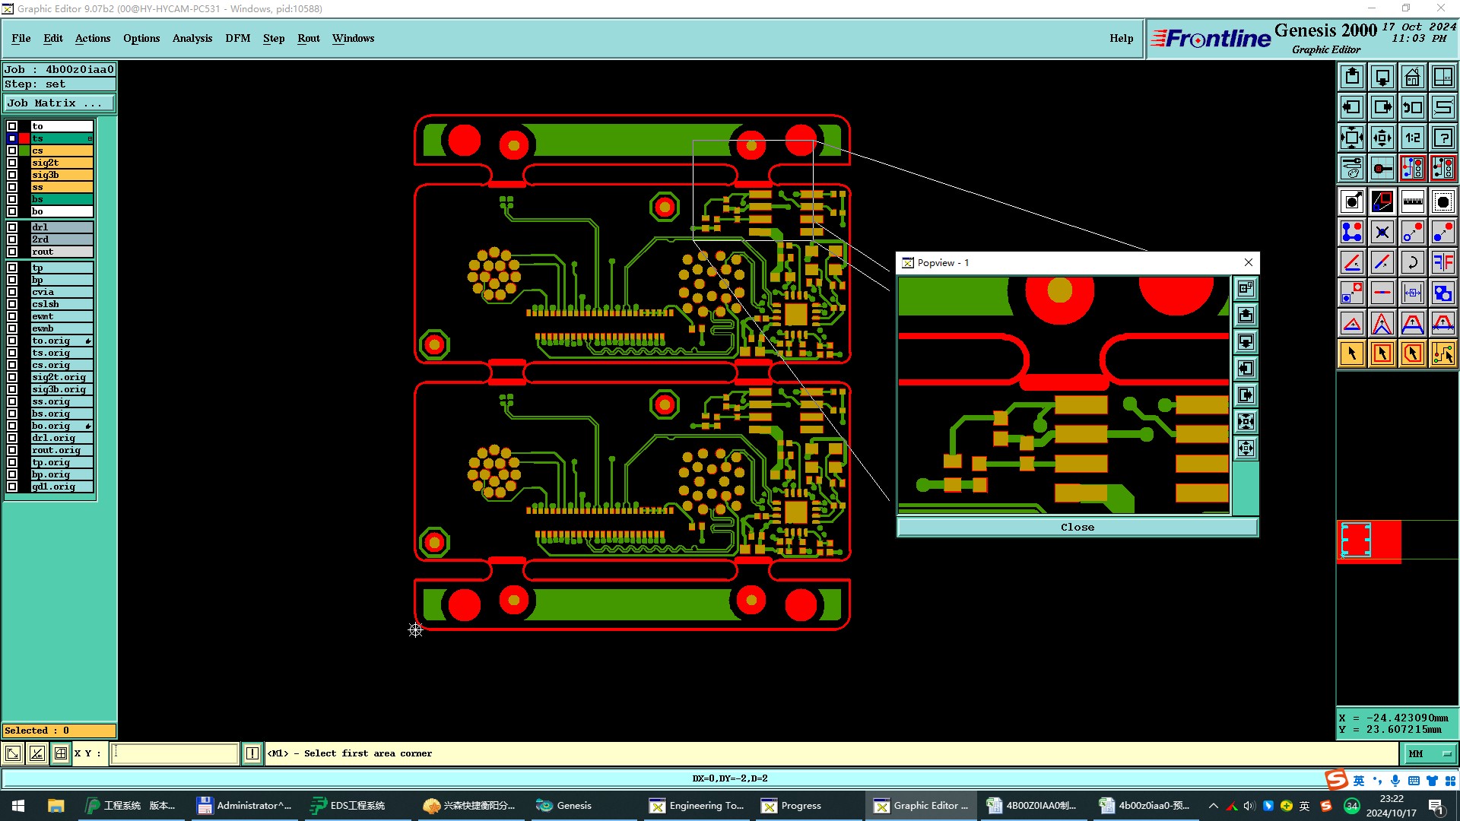The height and width of the screenshot is (821, 1460).
Task: Open the MM units dropdown
Action: [x=1430, y=753]
